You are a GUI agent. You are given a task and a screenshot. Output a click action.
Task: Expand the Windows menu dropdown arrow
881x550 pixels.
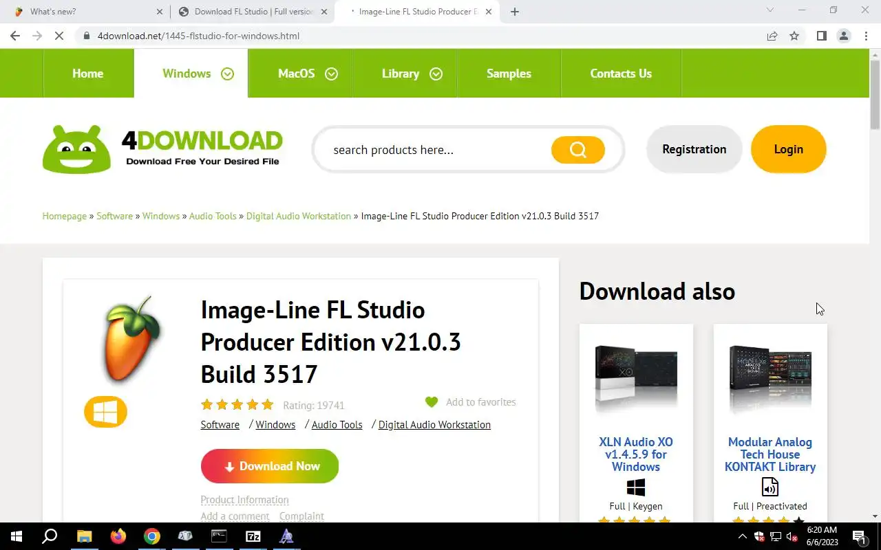click(x=227, y=74)
